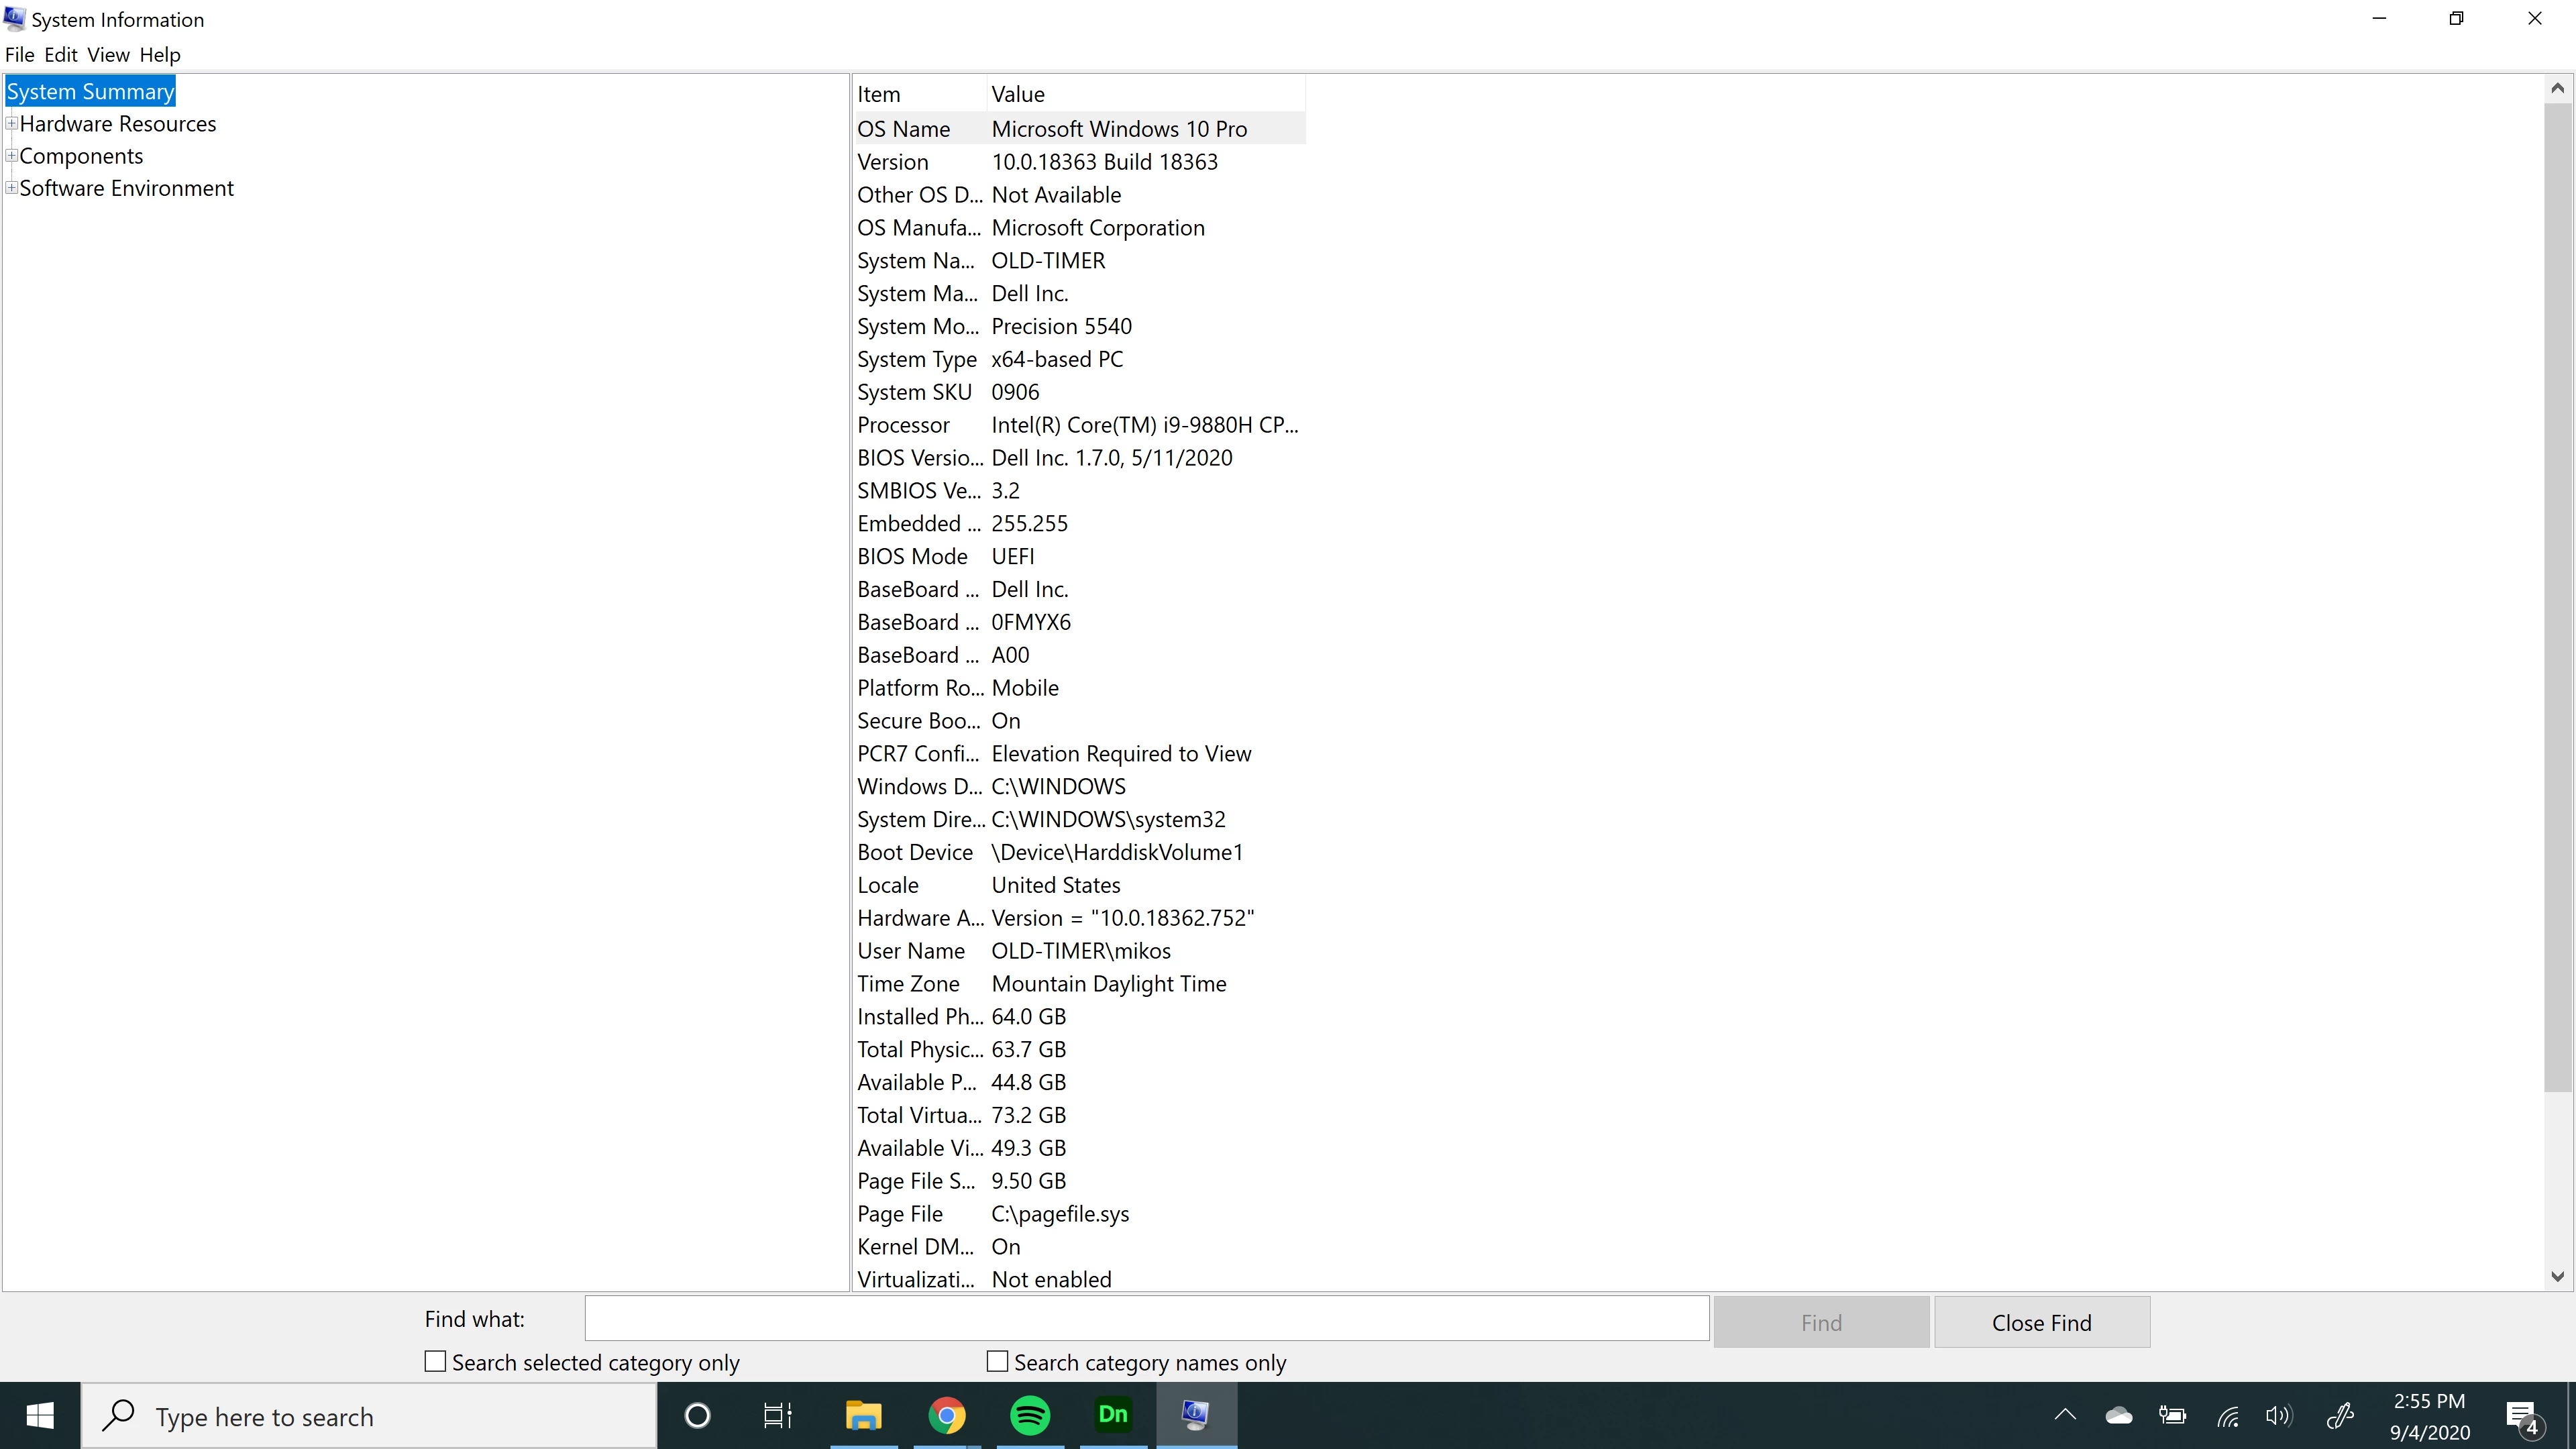Open the File menu
This screenshot has height=1449, width=2576.
pos(19,55)
